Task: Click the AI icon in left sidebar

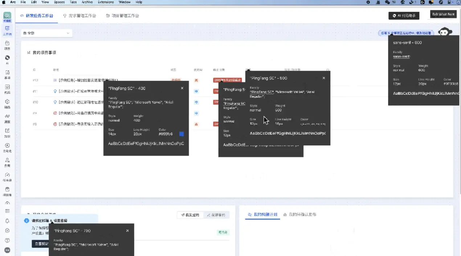Action: coord(7,59)
